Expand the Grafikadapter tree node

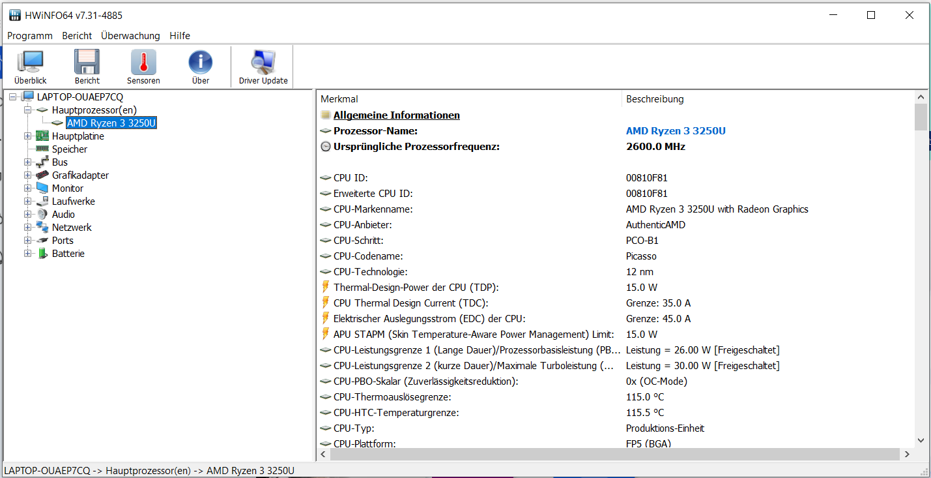(x=27, y=175)
